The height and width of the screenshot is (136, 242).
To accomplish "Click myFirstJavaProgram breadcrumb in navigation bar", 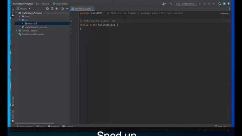I will click(23, 4).
